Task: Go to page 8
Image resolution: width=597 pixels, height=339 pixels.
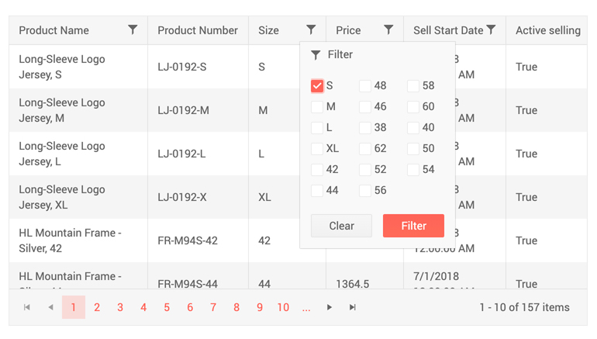Action: (x=236, y=307)
